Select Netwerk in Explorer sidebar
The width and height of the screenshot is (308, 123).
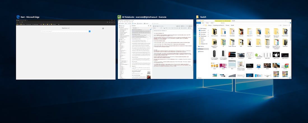tap(202, 51)
